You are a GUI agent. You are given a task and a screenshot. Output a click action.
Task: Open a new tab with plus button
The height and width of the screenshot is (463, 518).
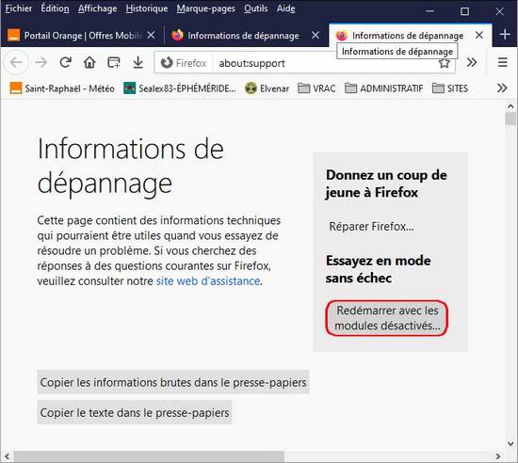click(x=505, y=34)
